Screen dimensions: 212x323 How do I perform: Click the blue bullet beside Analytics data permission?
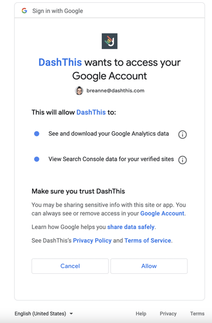tap(37, 134)
